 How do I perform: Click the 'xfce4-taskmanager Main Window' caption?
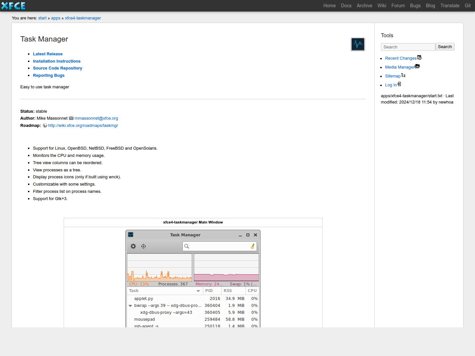pos(193,222)
